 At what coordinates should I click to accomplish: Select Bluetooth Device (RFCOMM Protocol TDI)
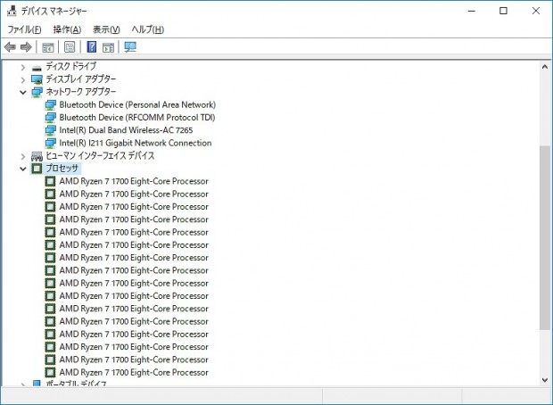[137, 118]
